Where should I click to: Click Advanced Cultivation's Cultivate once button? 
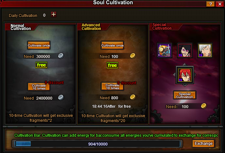113,45
